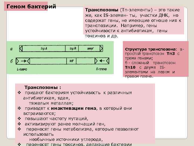Screen dimensions: 194x146
Task: Click the text 'правом плече.'
Action: point(139,76)
